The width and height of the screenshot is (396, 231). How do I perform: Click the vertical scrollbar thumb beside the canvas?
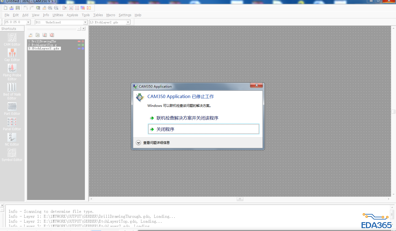coord(394,112)
